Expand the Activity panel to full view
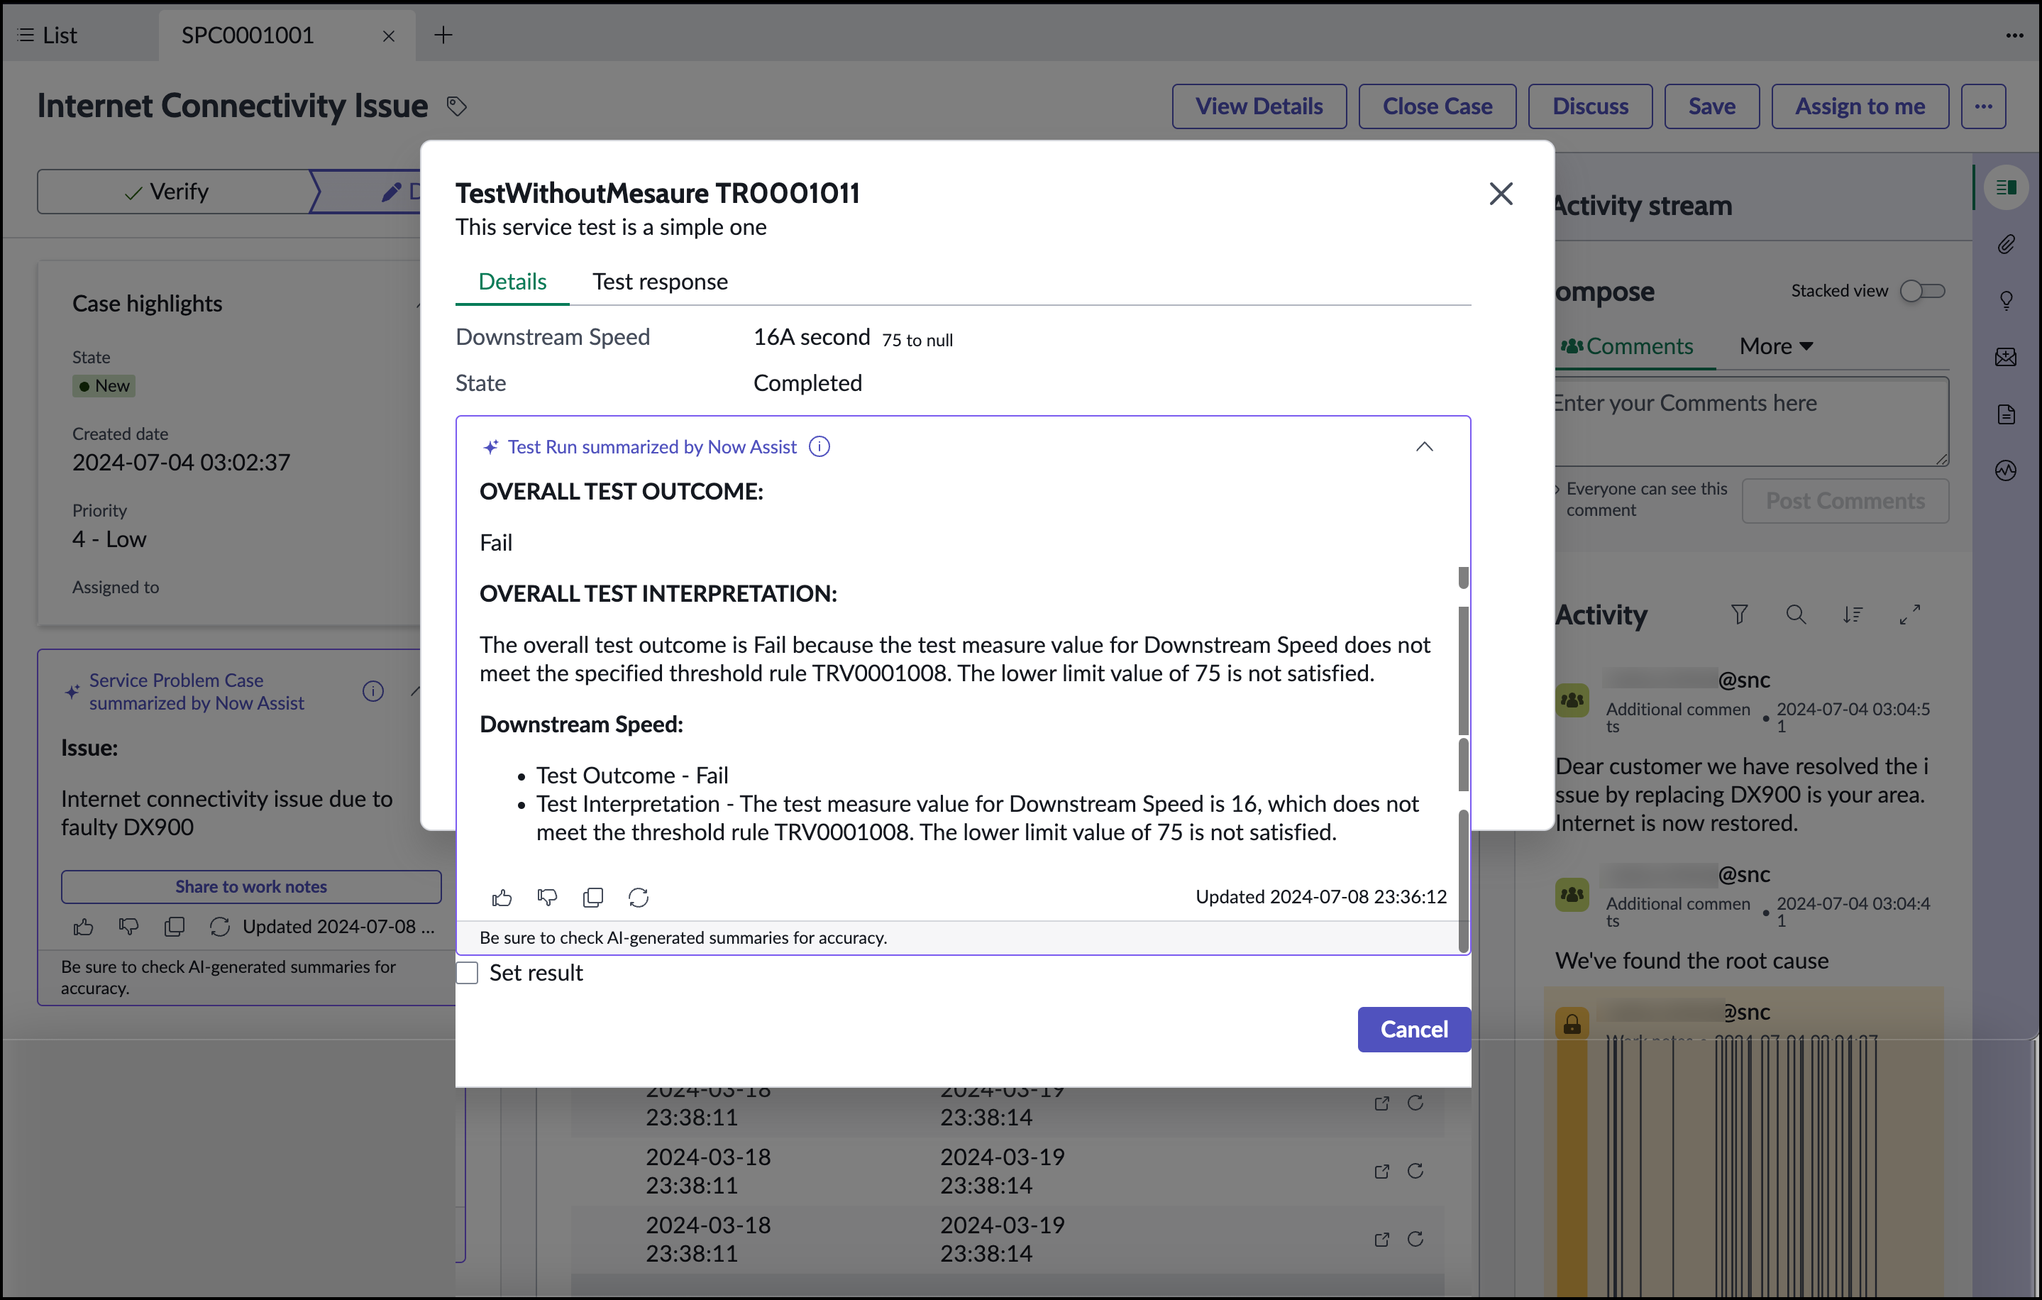The image size is (2042, 1300). [1910, 614]
